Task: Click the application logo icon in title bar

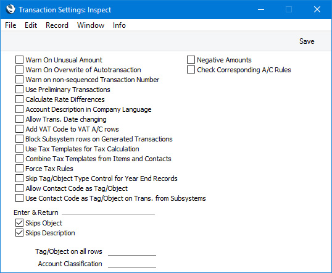Action: [x=10, y=9]
